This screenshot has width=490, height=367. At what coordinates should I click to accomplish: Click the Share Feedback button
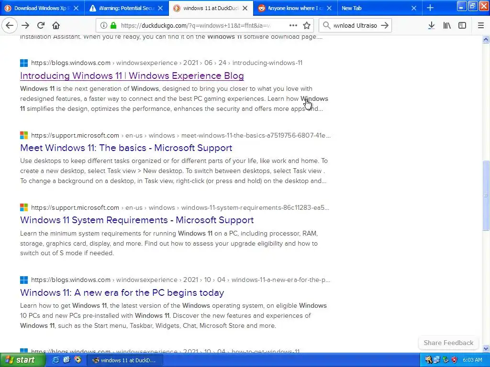pos(448,343)
